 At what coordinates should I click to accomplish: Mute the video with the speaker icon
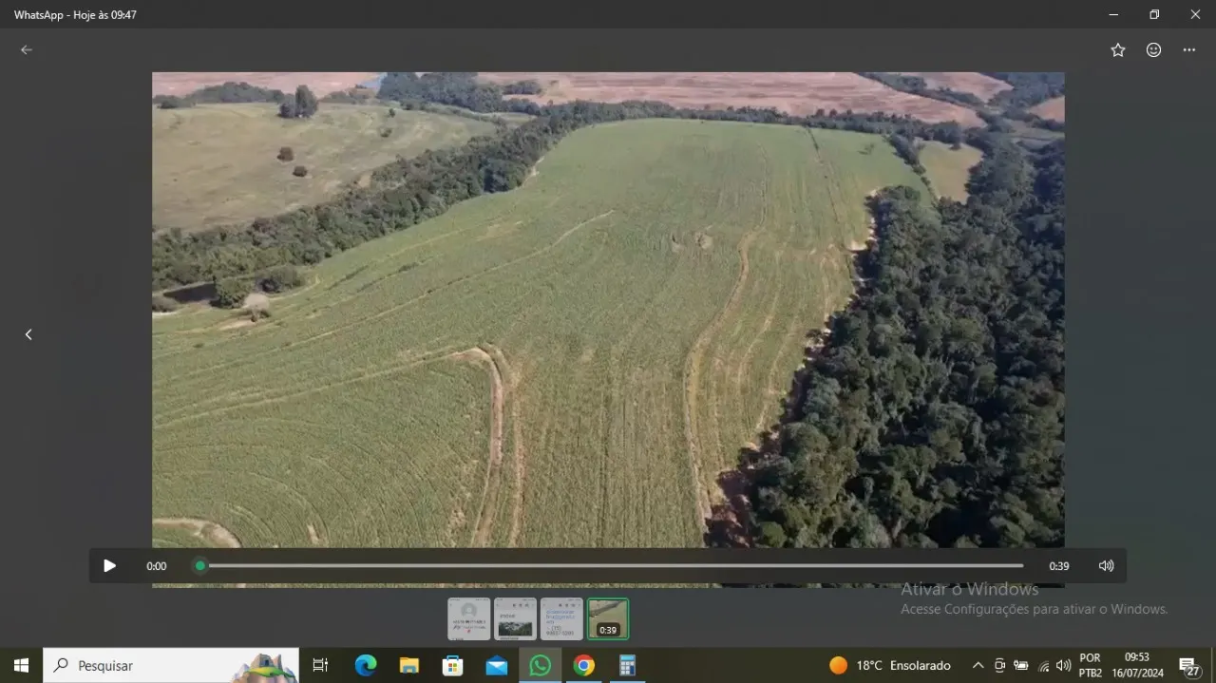1106,566
